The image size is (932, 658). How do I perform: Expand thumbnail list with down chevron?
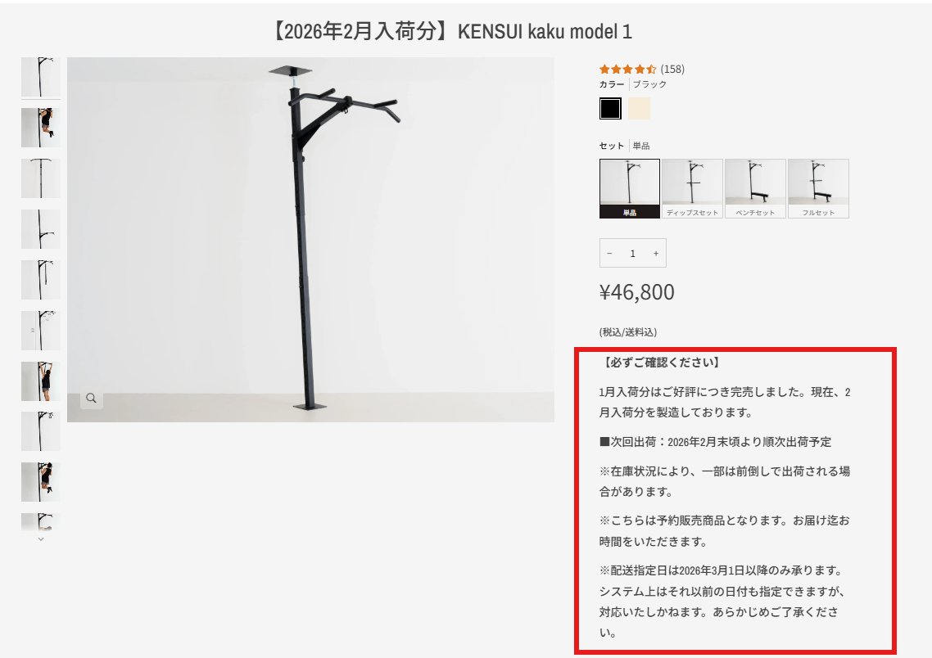click(40, 539)
